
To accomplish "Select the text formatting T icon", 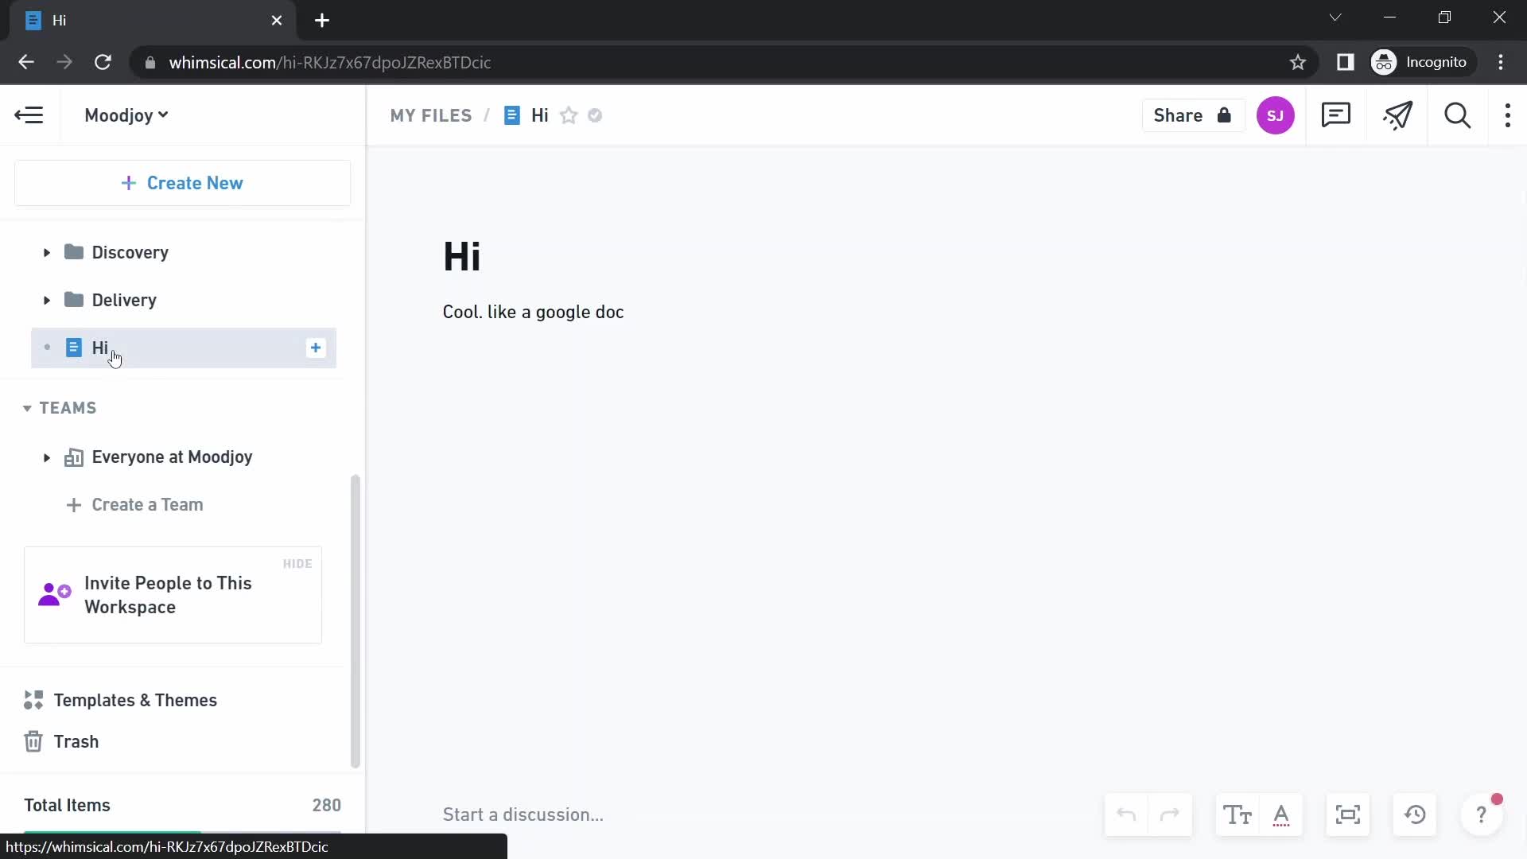I will point(1238,815).
